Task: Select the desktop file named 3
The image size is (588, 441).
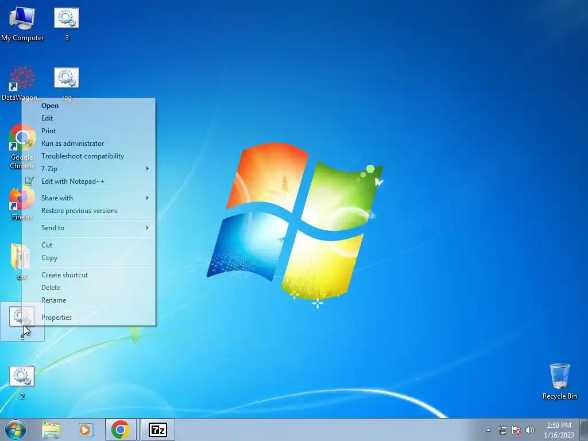Action: pos(67,23)
